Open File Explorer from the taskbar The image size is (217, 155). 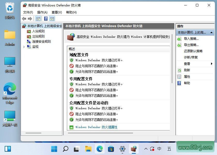pyautogui.click(x=88, y=149)
